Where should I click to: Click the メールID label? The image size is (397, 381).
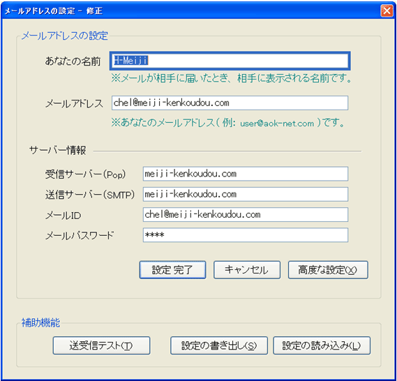click(63, 216)
